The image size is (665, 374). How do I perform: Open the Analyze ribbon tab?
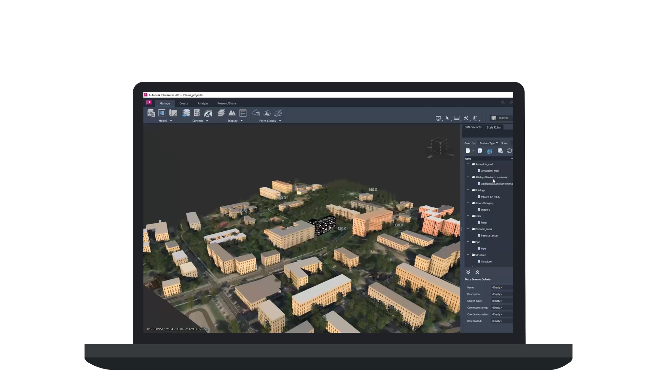coord(203,104)
